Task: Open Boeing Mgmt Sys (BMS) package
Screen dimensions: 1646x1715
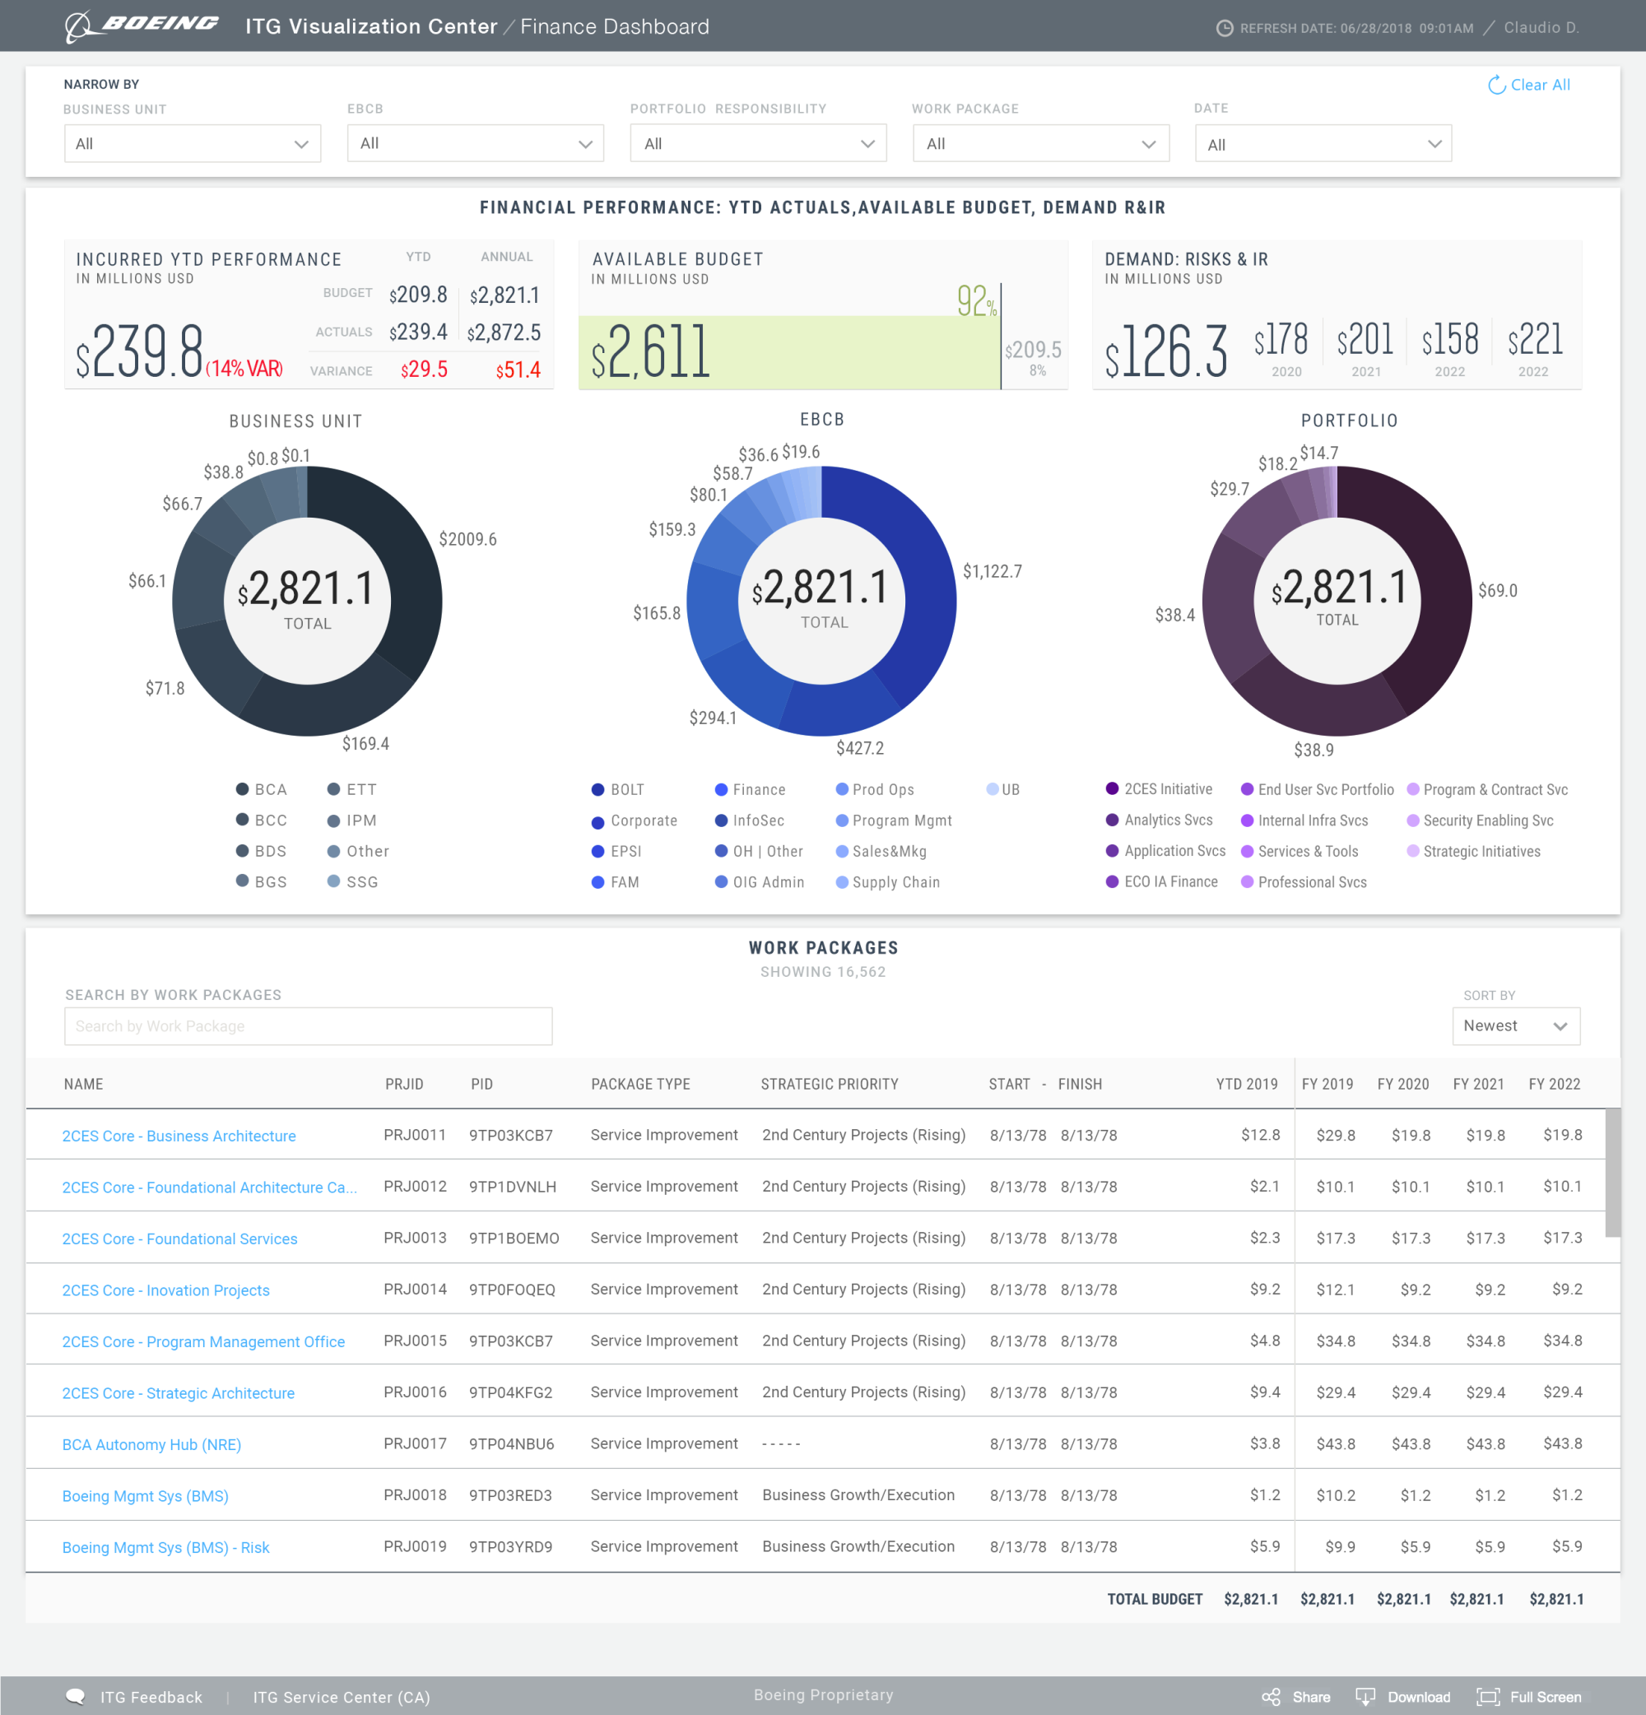Action: pyautogui.click(x=146, y=1496)
